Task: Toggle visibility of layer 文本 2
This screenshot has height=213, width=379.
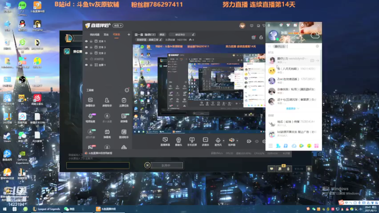Action: [x=86, y=53]
